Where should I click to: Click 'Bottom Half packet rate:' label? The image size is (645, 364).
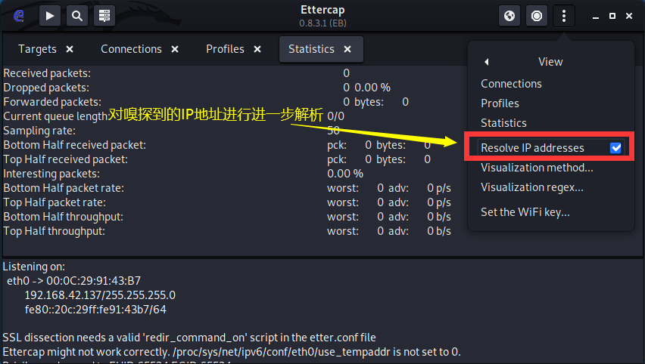point(64,188)
